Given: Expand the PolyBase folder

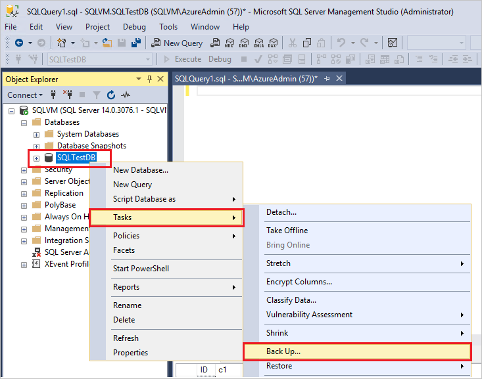Looking at the screenshot, I should [24, 206].
